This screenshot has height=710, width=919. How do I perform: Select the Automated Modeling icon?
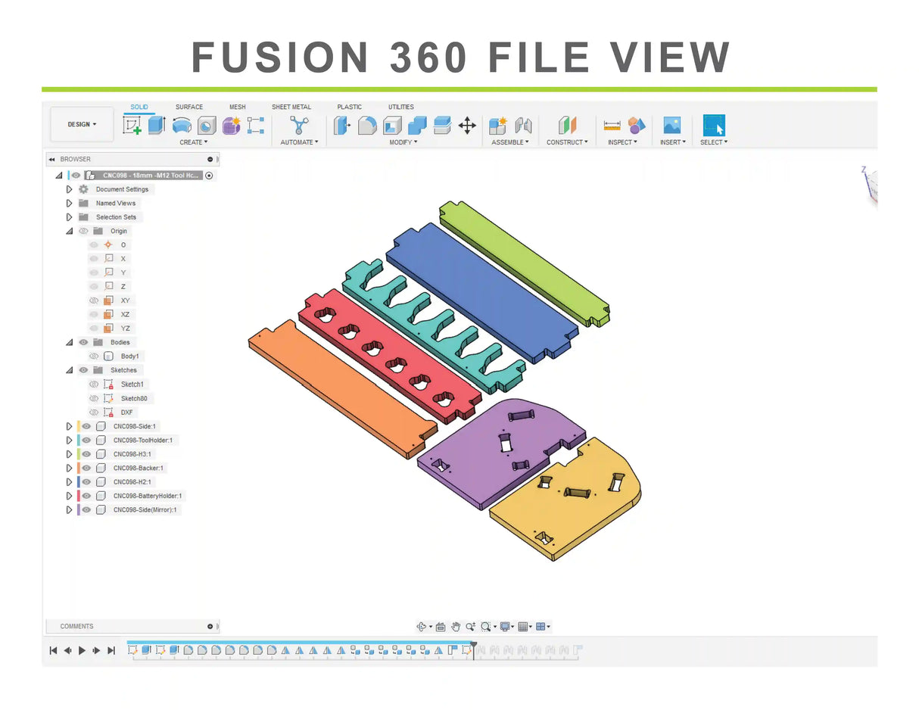300,126
